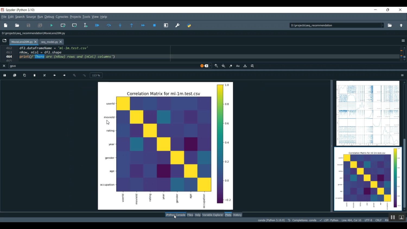
Task: Switch to the seq_model.py tab
Action: (50, 42)
